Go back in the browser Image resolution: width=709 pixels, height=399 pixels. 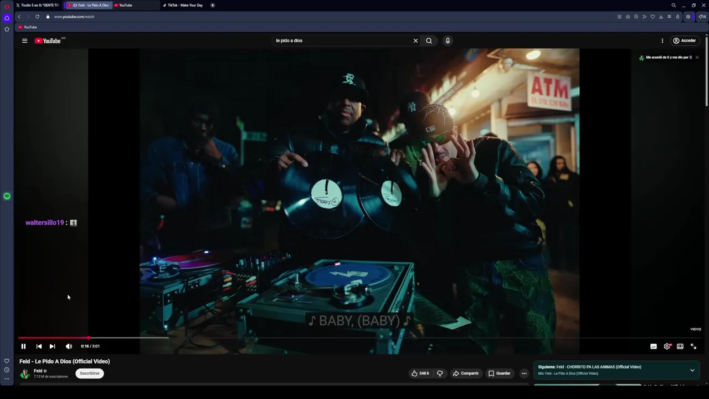tap(19, 17)
